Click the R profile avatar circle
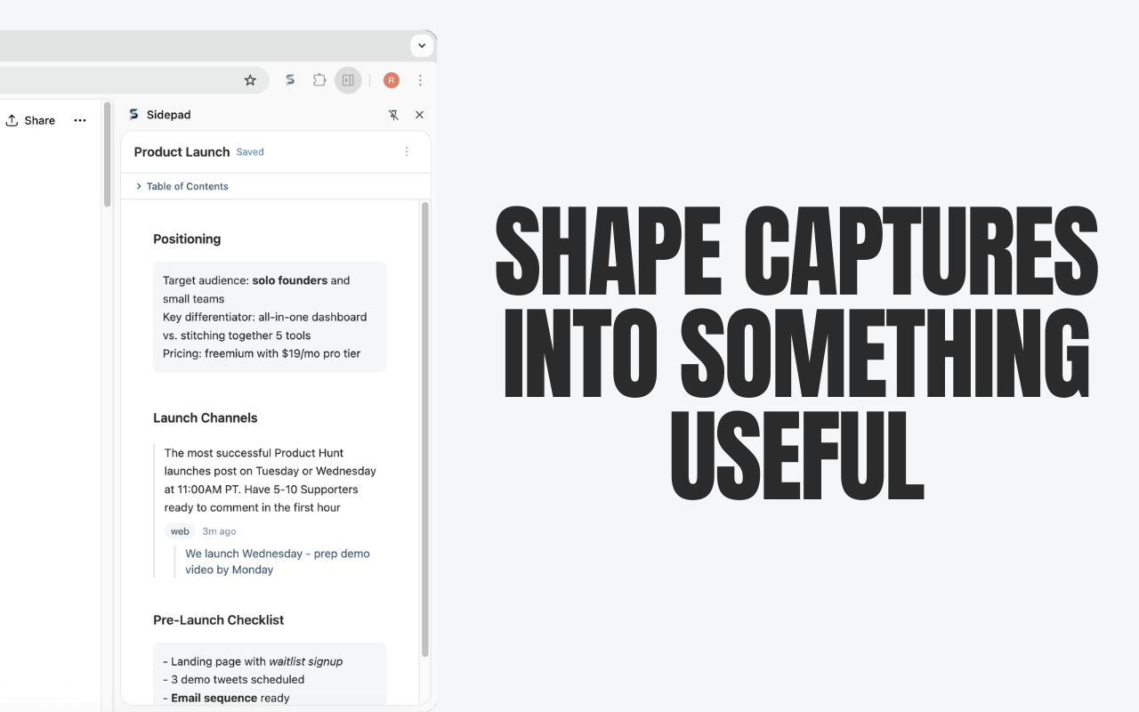 (x=391, y=80)
